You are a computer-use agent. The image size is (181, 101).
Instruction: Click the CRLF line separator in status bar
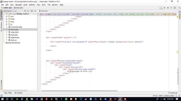(161, 96)
